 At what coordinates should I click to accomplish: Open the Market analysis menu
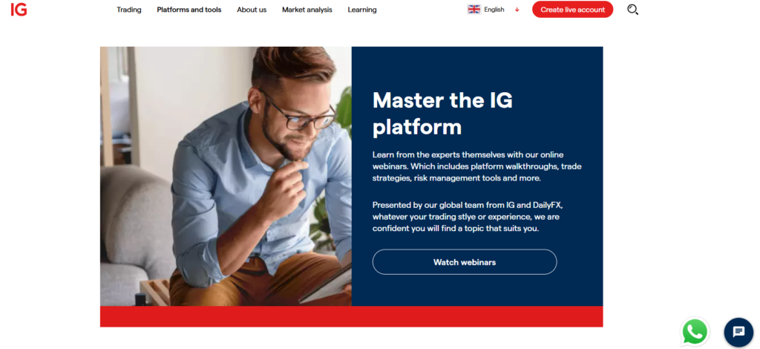coord(307,10)
